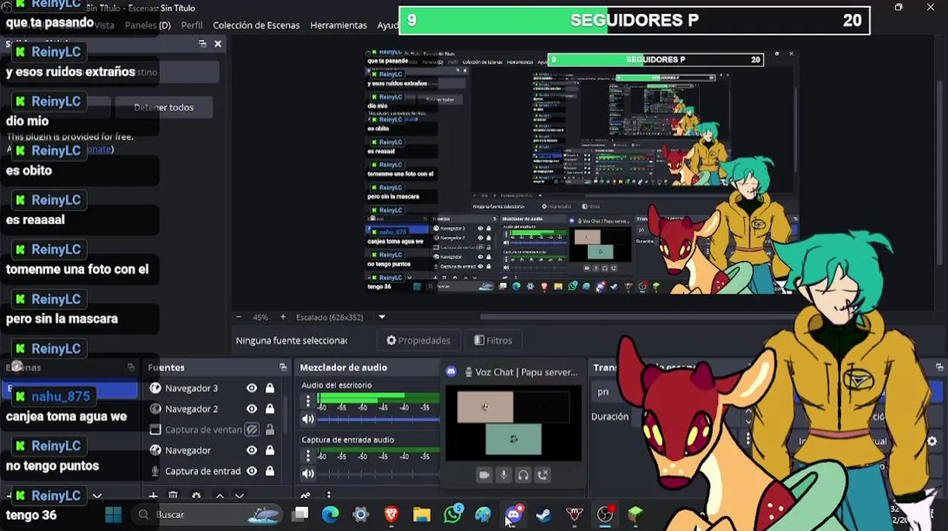
Task: Open the Paneles (D) menu
Action: (x=148, y=25)
